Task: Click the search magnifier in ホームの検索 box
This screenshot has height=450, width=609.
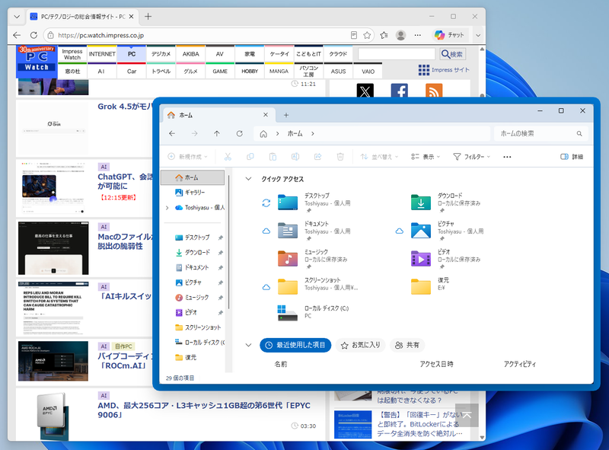Action: pos(579,134)
